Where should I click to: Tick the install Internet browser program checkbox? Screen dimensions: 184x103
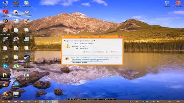click(72, 61)
